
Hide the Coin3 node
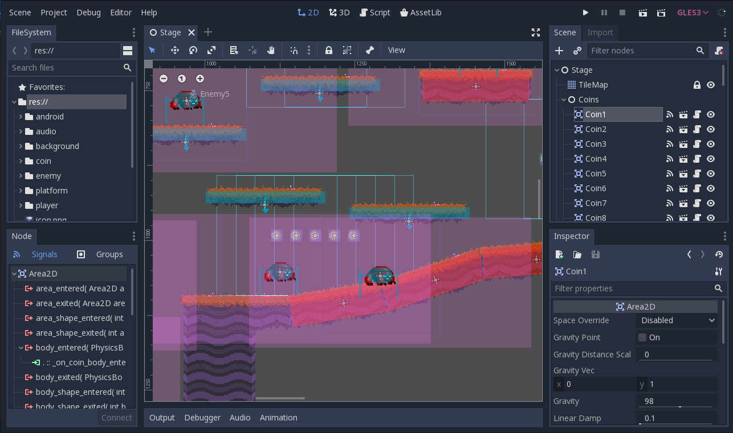coord(711,144)
